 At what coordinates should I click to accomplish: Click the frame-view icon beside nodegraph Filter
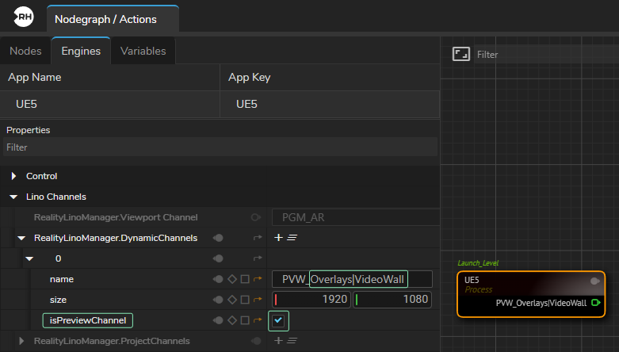tap(460, 54)
